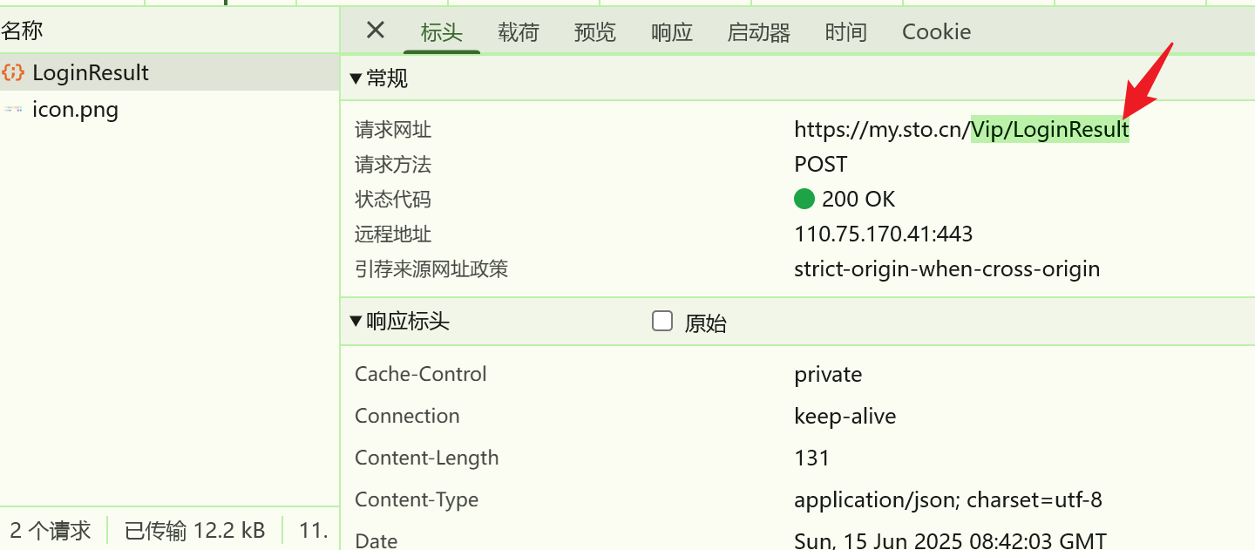Select the 标头 (Headers) tab
This screenshot has width=1255, height=550.
coord(442,31)
